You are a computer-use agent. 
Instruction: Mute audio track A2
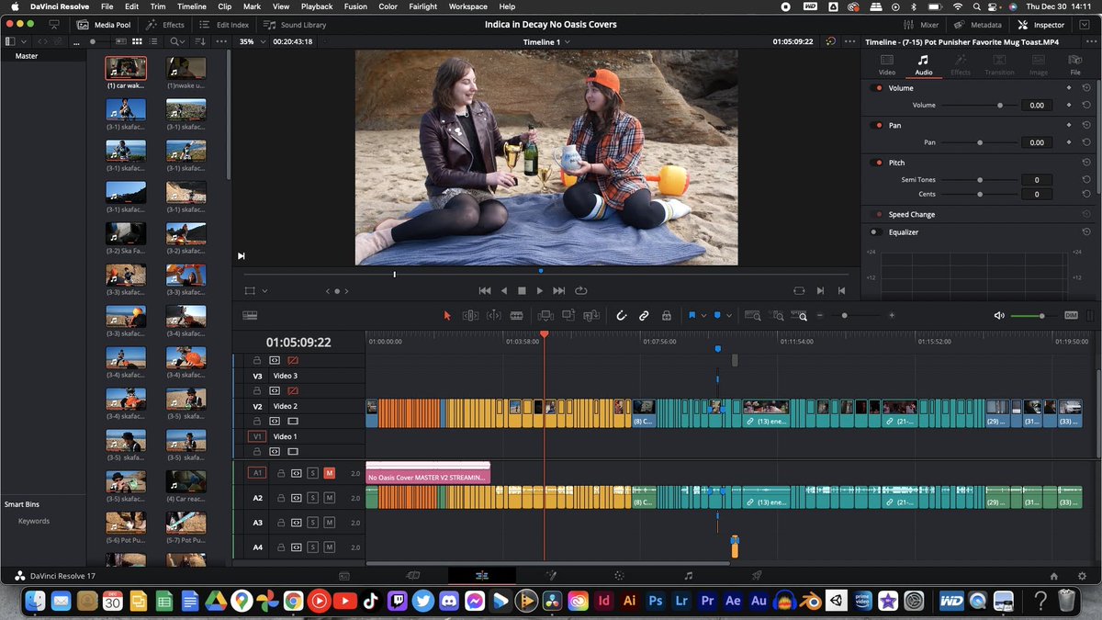pos(329,498)
